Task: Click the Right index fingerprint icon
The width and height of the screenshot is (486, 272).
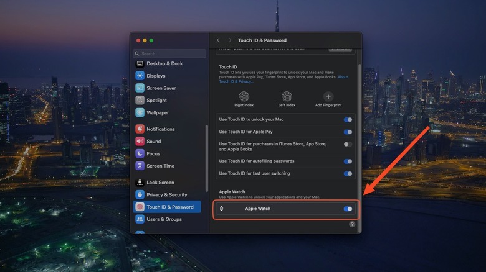Action: [244, 96]
